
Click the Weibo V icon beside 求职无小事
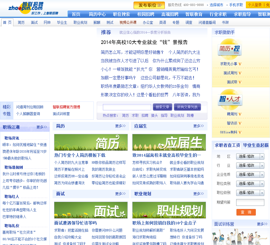coord(240,64)
